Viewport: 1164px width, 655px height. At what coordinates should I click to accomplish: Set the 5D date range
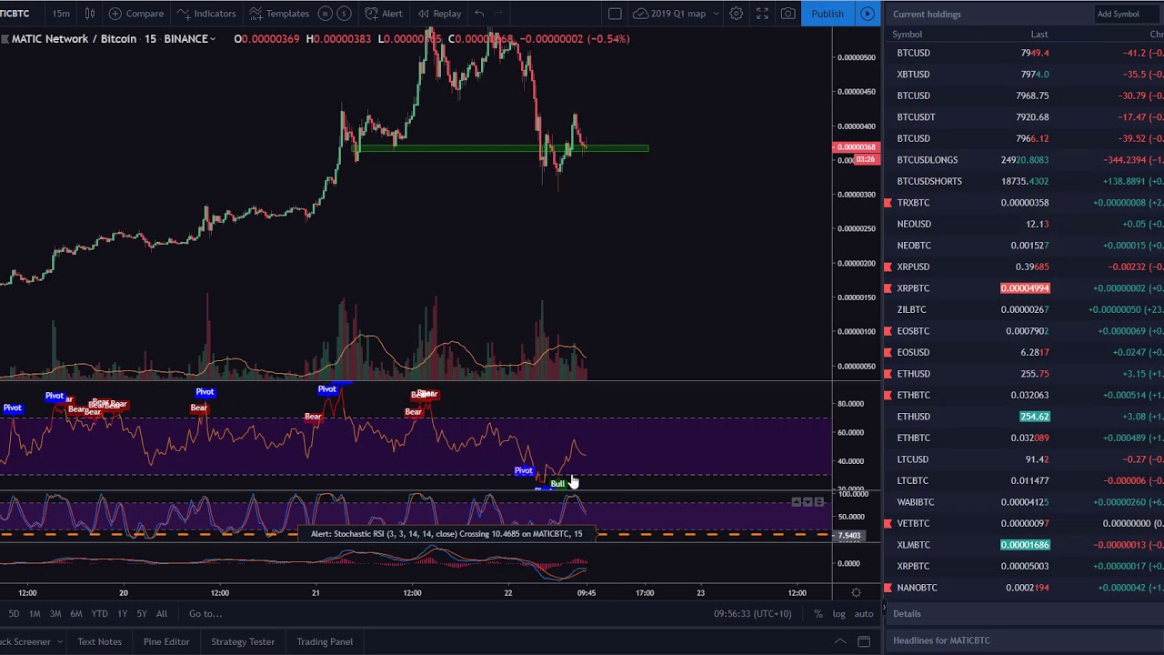pyautogui.click(x=14, y=614)
